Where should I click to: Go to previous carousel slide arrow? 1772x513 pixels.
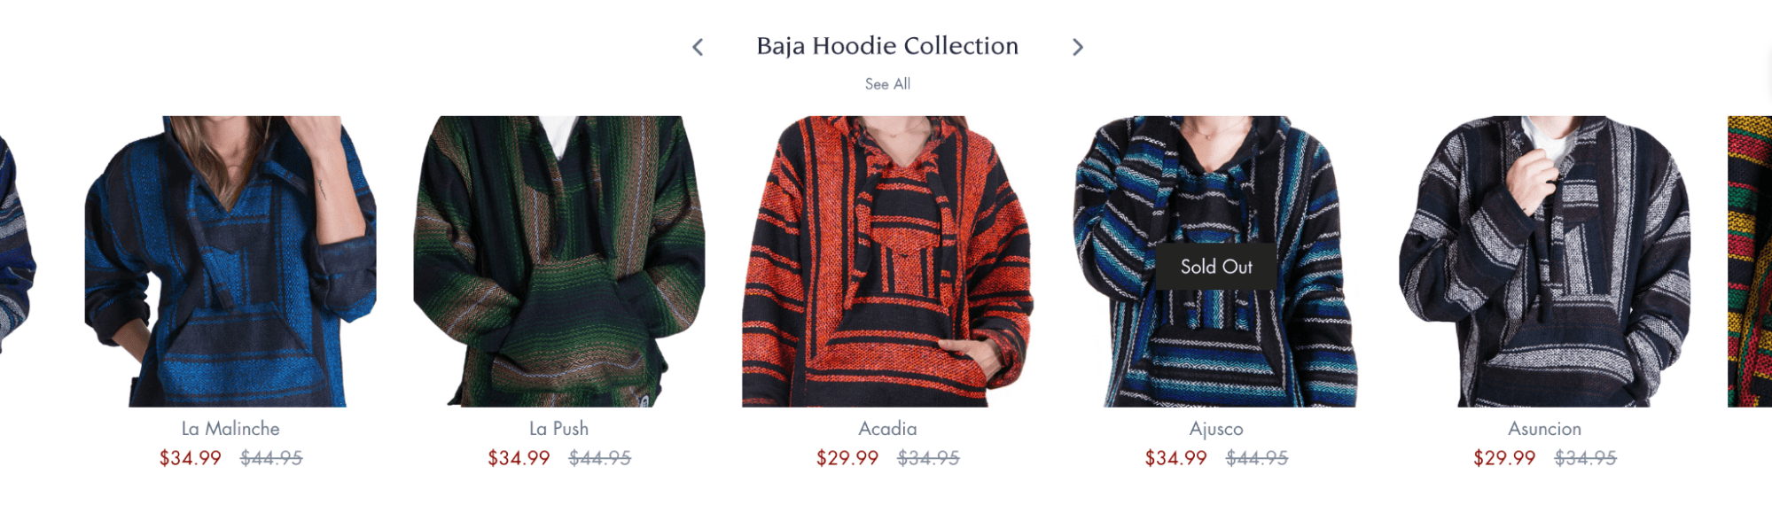click(698, 47)
